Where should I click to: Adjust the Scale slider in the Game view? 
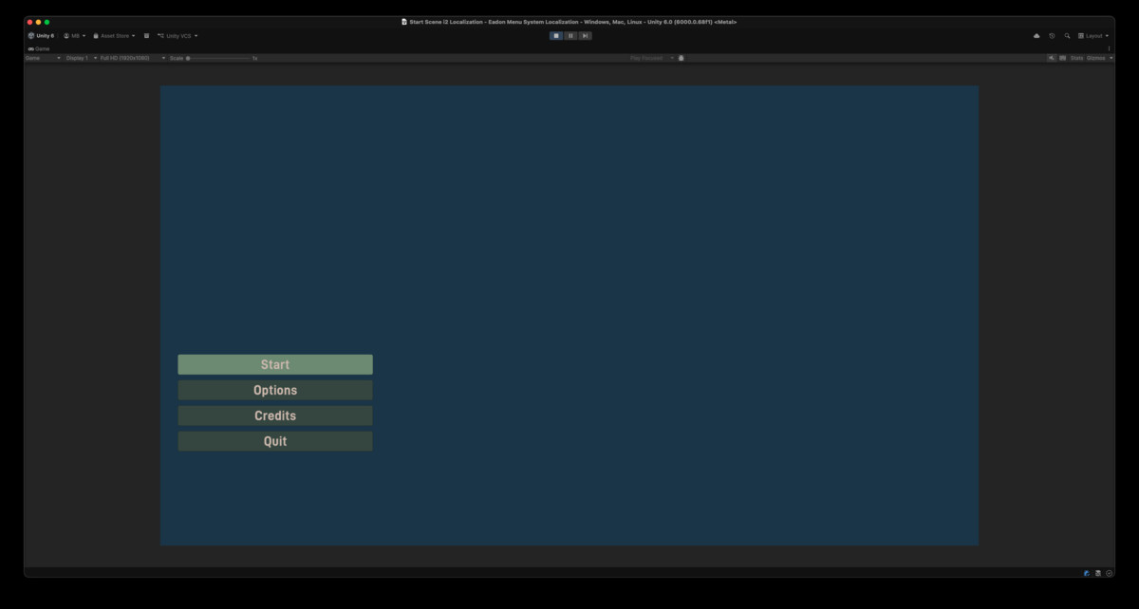[x=190, y=57]
